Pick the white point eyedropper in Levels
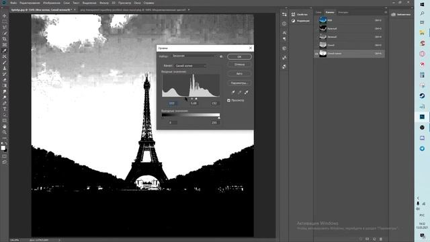Screen dimensions: 430x242 pyautogui.click(x=247, y=92)
